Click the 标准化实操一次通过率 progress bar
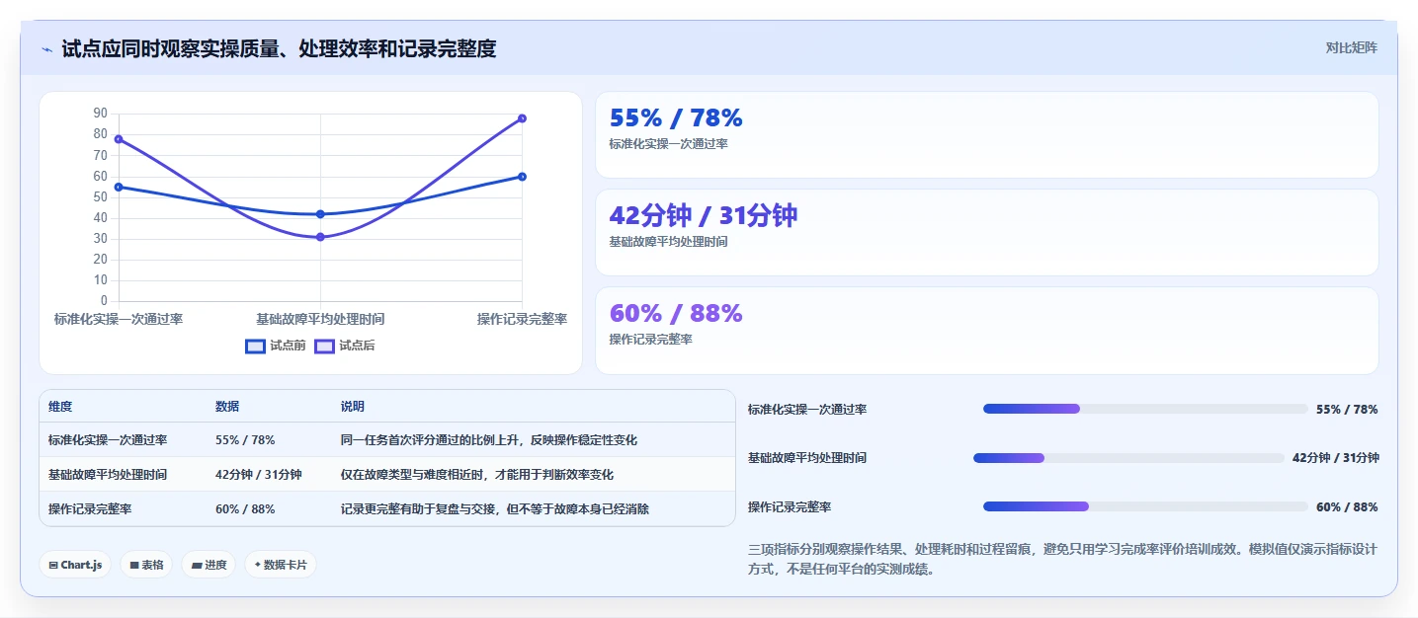Screen dimensions: 1418x618 [1145, 409]
